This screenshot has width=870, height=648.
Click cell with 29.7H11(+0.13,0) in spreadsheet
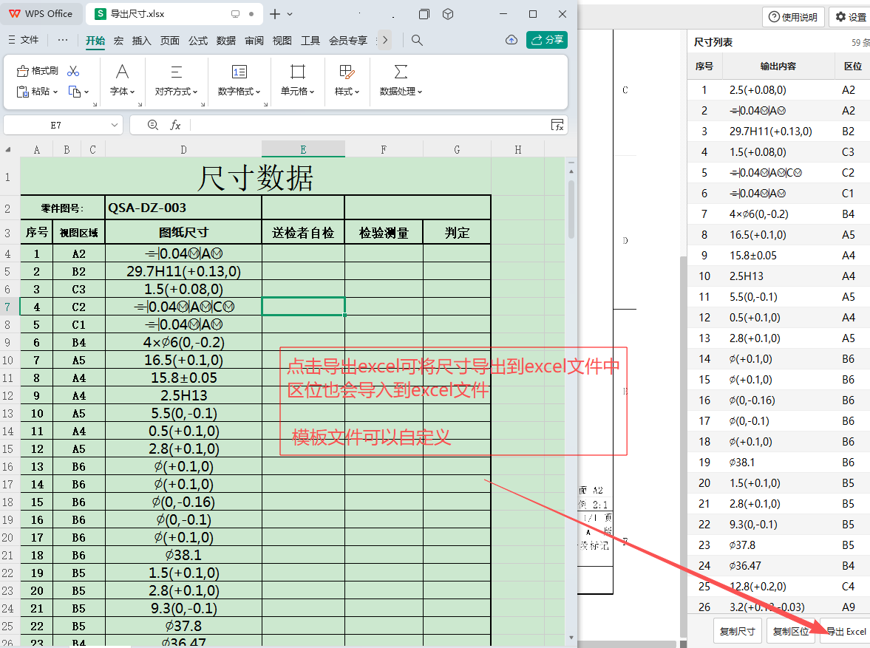[x=183, y=271]
